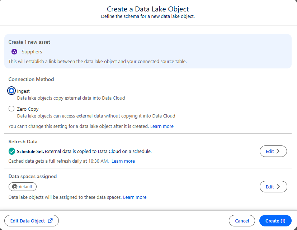Click chevron arrow on Data spaces Edit button

(x=278, y=187)
